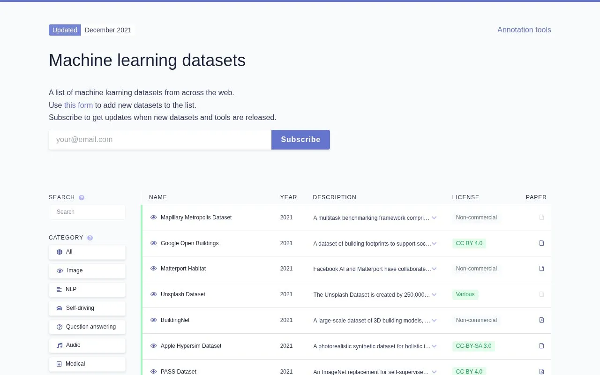Click the Subscribe button
Screen dimensions: 600x375
pos(300,140)
